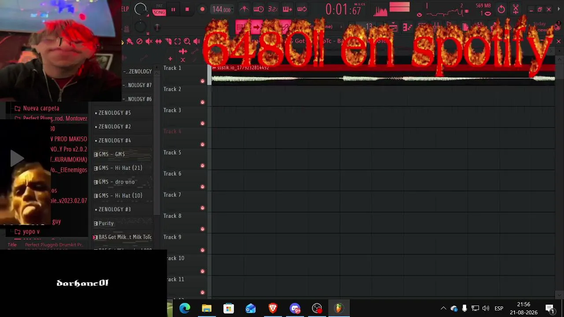Click the waveform icon above the track list
The image size is (564, 317).
pyautogui.click(x=183, y=52)
